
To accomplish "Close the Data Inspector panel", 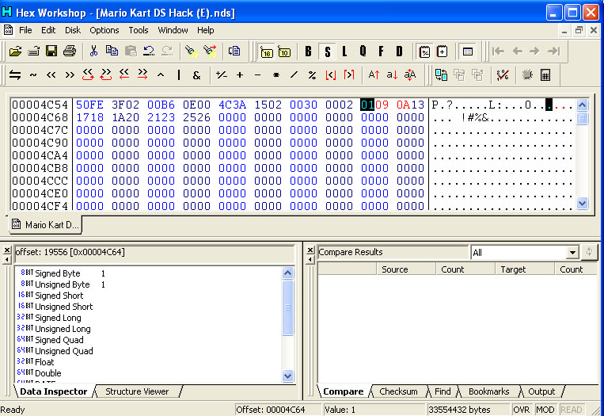I will coord(6,250).
